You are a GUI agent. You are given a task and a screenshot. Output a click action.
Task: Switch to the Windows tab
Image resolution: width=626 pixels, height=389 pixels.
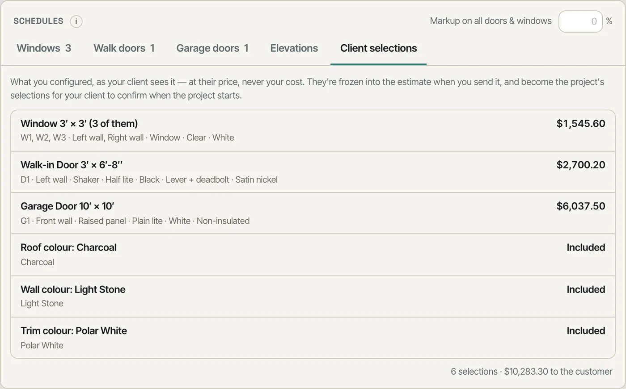(44, 48)
